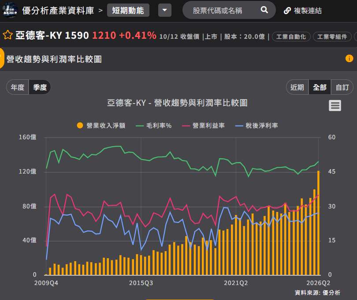Toggle 營業利益率 legend series

[x=203, y=126]
